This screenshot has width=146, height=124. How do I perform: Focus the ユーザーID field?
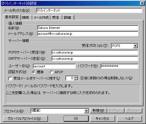tap(54, 66)
